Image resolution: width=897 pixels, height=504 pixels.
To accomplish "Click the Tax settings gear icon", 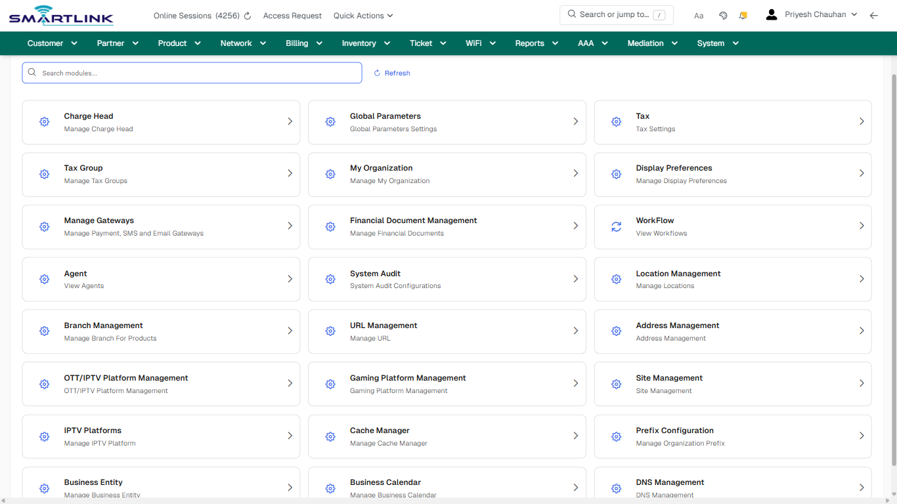I will [x=616, y=121].
